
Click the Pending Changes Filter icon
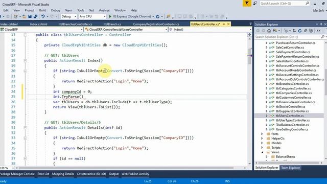286,31
